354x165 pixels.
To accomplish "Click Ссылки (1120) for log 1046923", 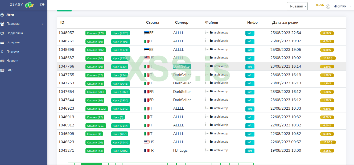I will 97,109.
